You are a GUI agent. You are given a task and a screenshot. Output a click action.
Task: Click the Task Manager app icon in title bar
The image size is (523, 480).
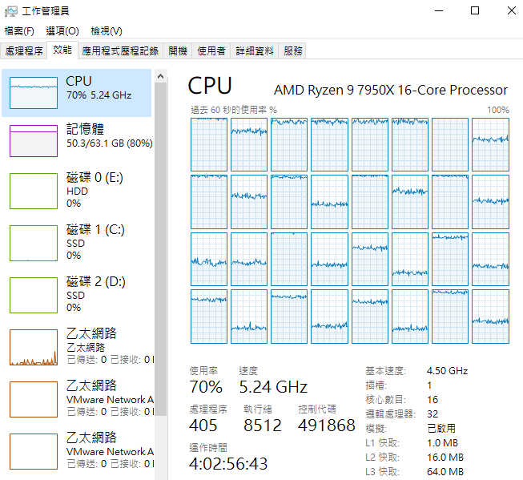pyautogui.click(x=10, y=11)
